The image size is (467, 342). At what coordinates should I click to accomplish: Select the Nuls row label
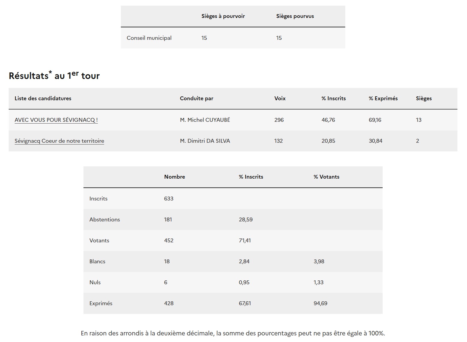click(95, 282)
